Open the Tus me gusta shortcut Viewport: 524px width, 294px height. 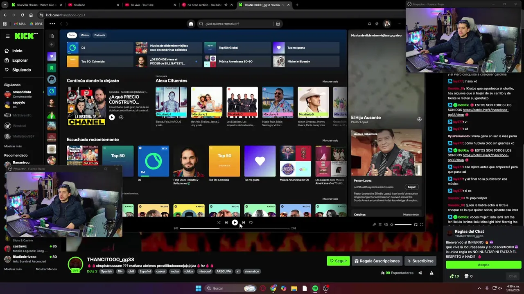[306, 48]
